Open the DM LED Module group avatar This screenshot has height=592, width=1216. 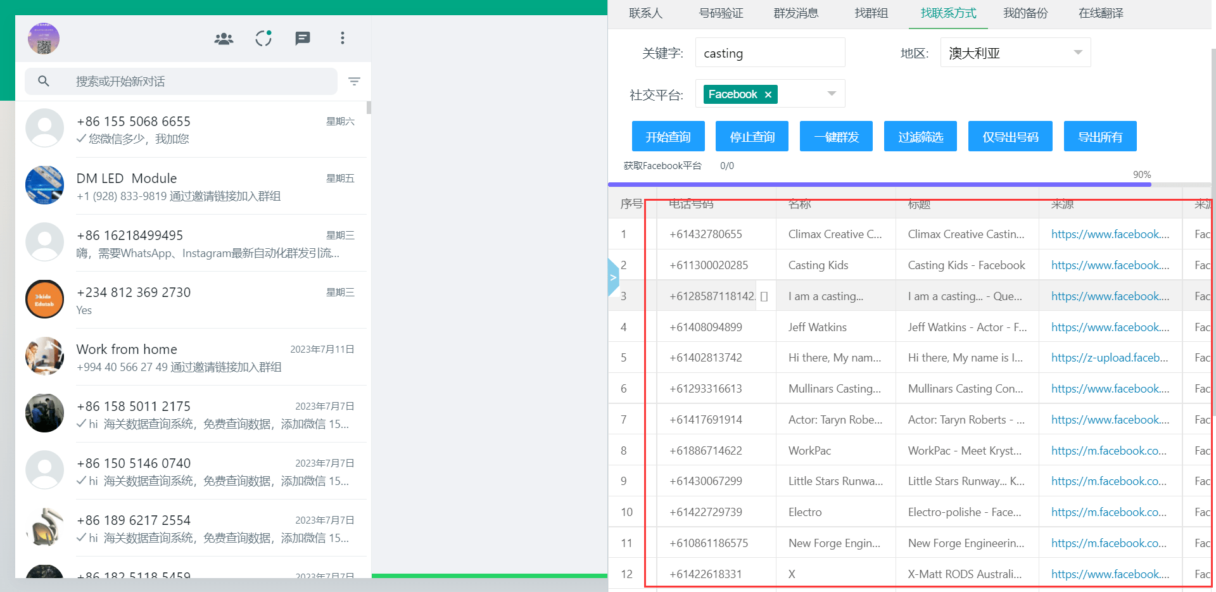click(x=44, y=186)
